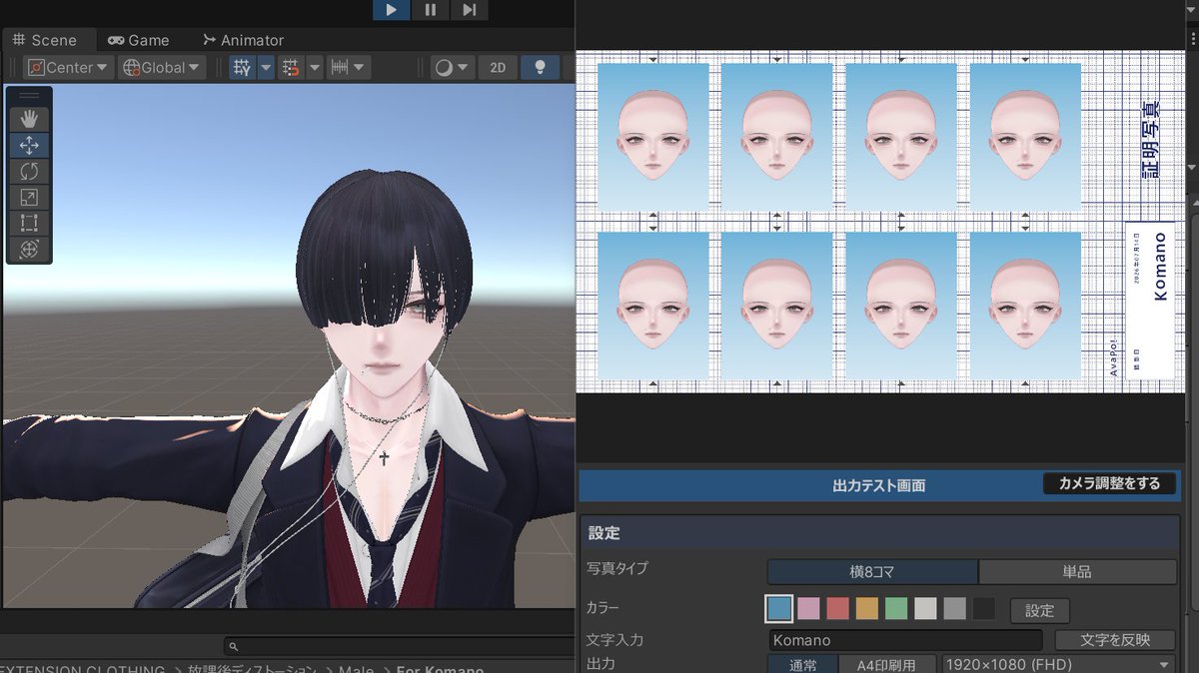
Task: Click the 設定 button beside color swatches
Action: (x=1039, y=610)
